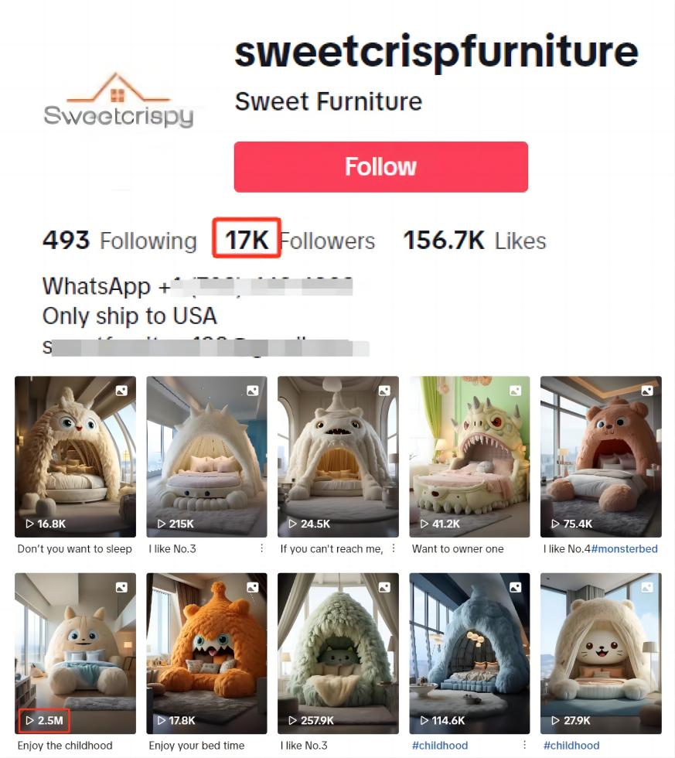View the 493 Following list
The width and height of the screenshot is (675, 758).
click(x=120, y=241)
